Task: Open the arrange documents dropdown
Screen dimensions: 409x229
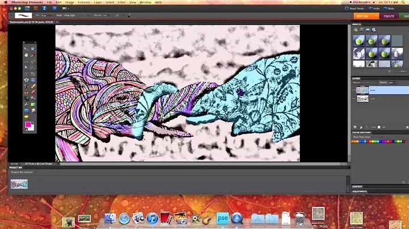Action: click(x=65, y=9)
